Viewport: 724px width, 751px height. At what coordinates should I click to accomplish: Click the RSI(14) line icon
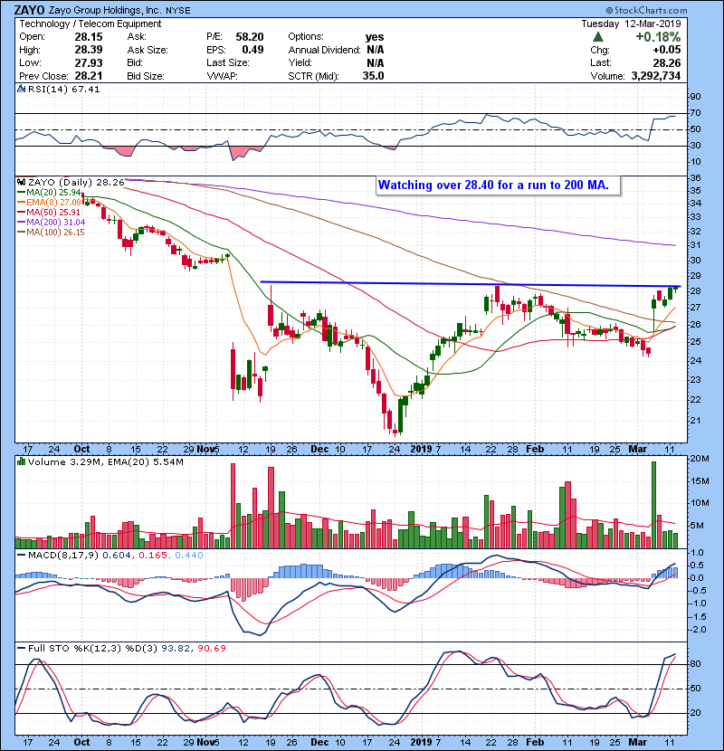22,89
